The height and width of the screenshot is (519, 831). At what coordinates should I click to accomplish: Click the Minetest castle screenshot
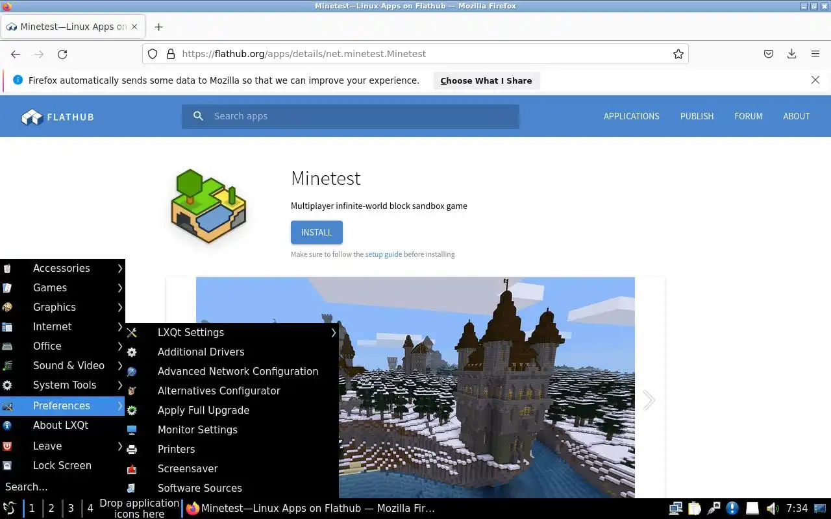415,387
